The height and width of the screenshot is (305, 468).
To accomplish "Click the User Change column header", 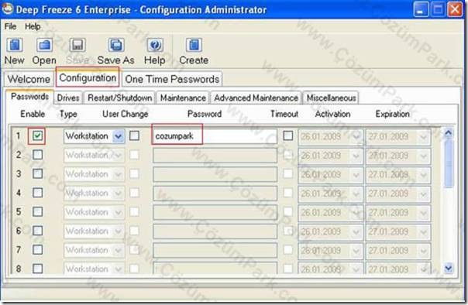I will click(x=126, y=114).
